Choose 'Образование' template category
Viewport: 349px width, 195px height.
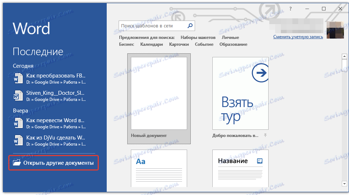(x=233, y=44)
